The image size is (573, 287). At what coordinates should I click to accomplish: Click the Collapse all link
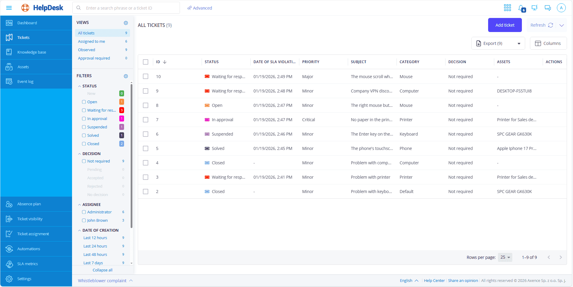tap(103, 270)
